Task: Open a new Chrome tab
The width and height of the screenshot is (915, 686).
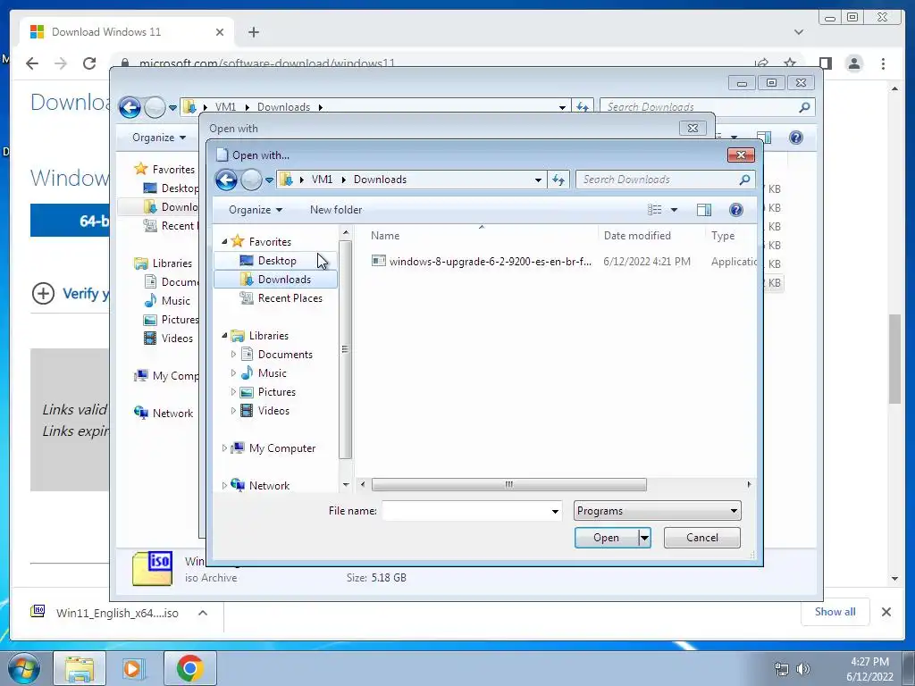Action: pyautogui.click(x=253, y=32)
